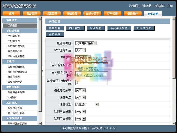Open the 站点配置 section button
Image resolution: width=177 pixels, height=133 pixels.
click(96, 28)
